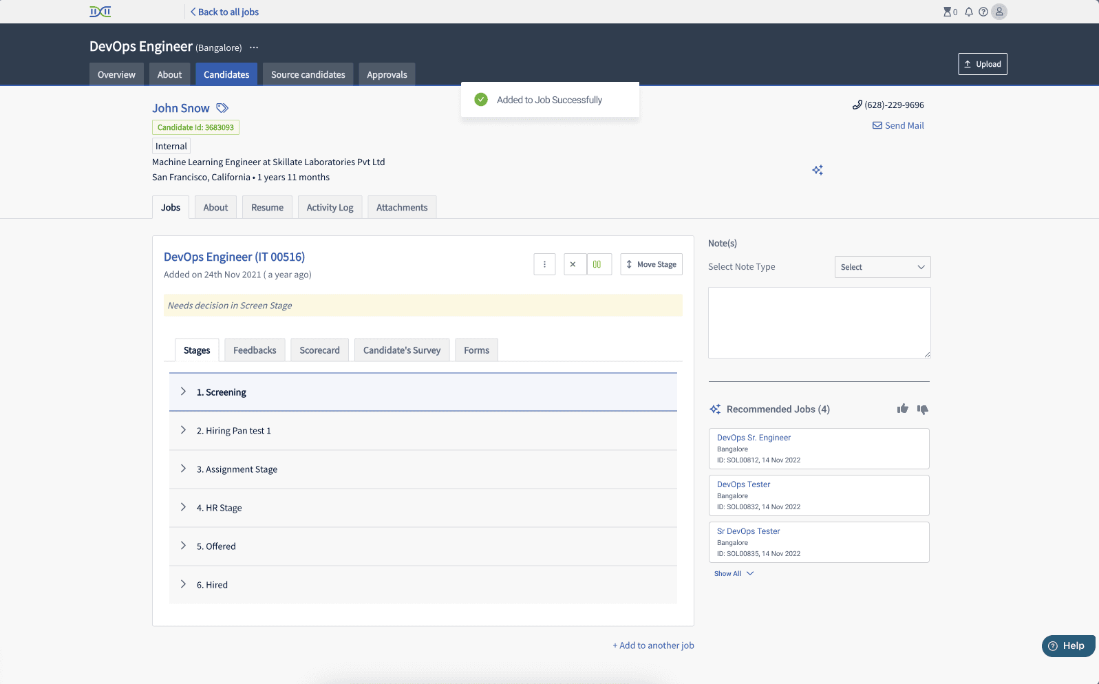The height and width of the screenshot is (684, 1099).
Task: Click the Internal source tag
Action: click(171, 146)
